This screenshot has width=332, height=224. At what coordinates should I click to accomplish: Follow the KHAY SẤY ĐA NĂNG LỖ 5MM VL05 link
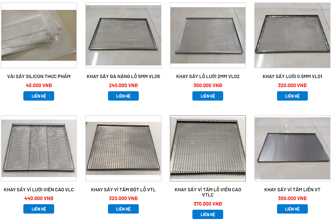pos(123,76)
